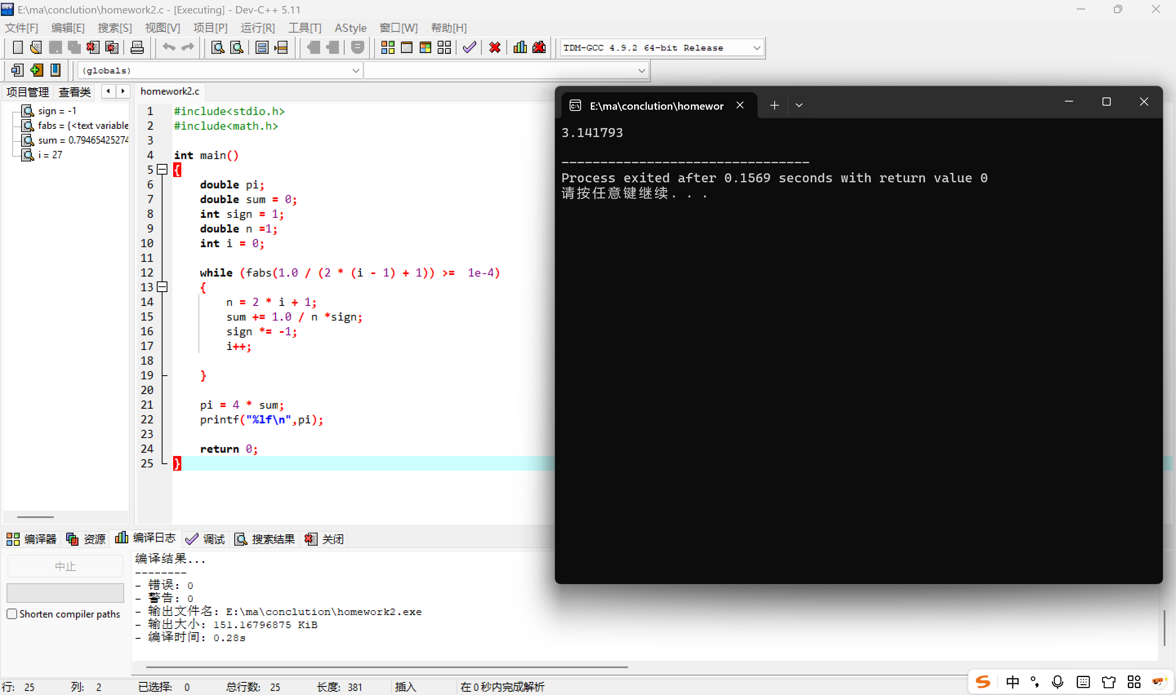Enable Shorten compiler paths checkbox

tap(12, 613)
